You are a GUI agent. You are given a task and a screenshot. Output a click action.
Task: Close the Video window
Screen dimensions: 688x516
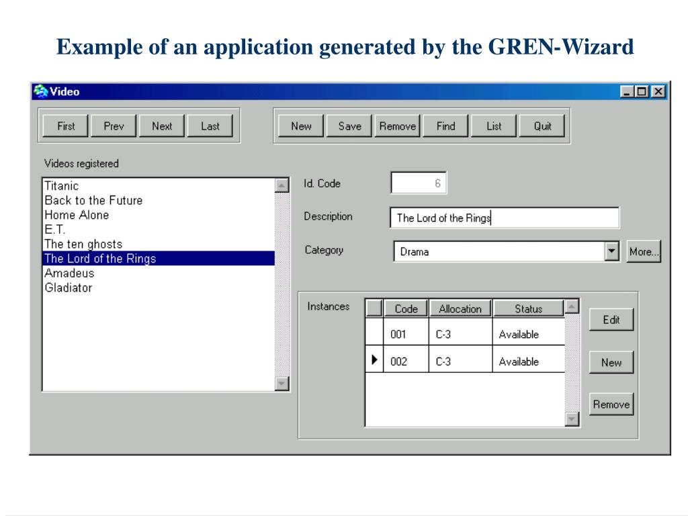658,91
